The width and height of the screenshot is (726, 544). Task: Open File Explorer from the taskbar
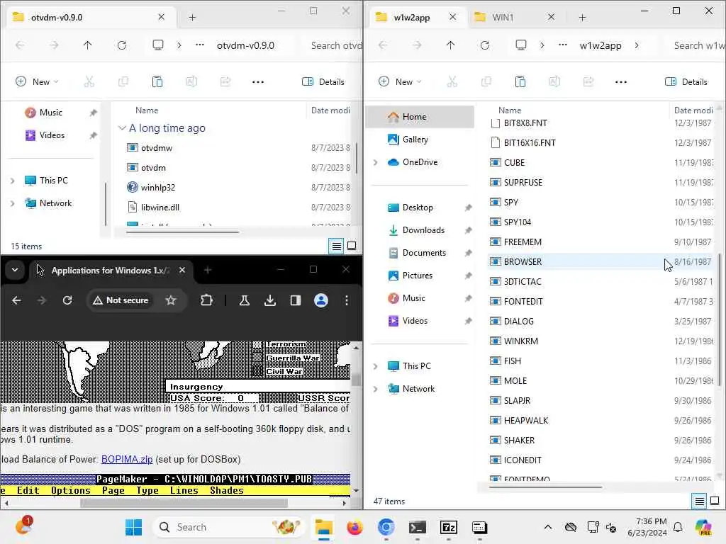(323, 527)
